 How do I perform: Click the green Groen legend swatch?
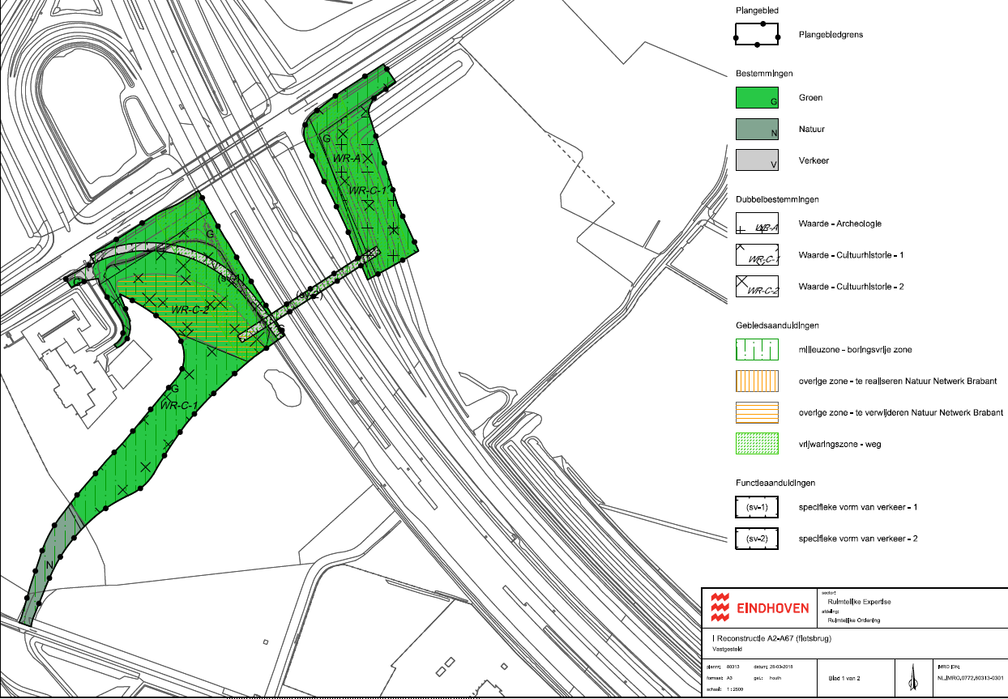757,97
